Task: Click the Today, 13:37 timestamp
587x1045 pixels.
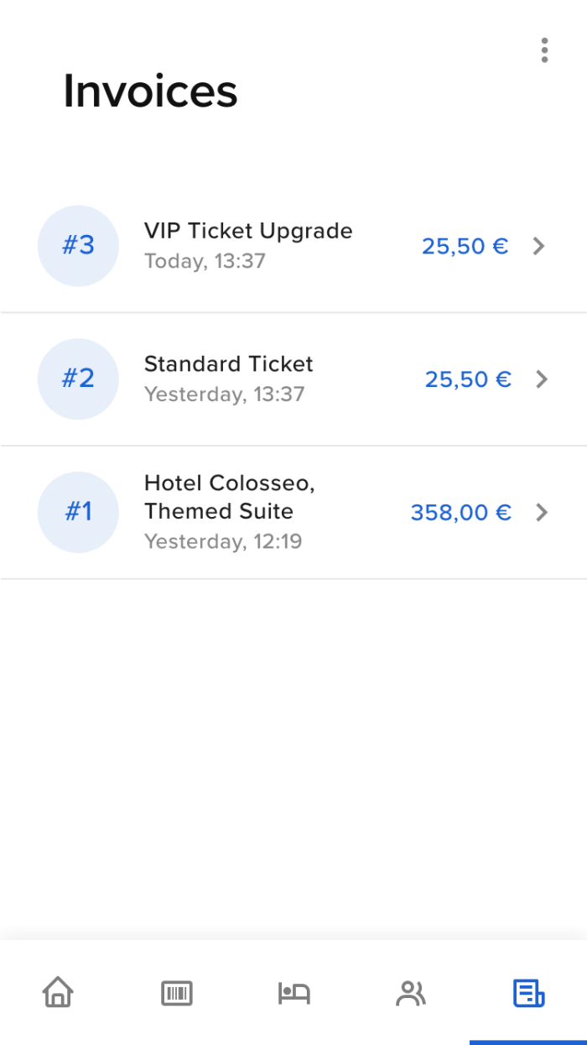Action: (205, 261)
